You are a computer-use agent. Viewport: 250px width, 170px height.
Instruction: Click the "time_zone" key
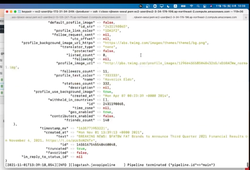tap(84, 108)
